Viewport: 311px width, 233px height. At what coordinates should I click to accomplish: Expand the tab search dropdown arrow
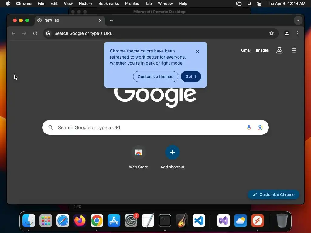(298, 20)
